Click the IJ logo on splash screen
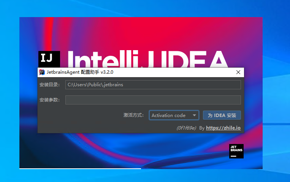This screenshot has width=290, height=182. [x=49, y=59]
